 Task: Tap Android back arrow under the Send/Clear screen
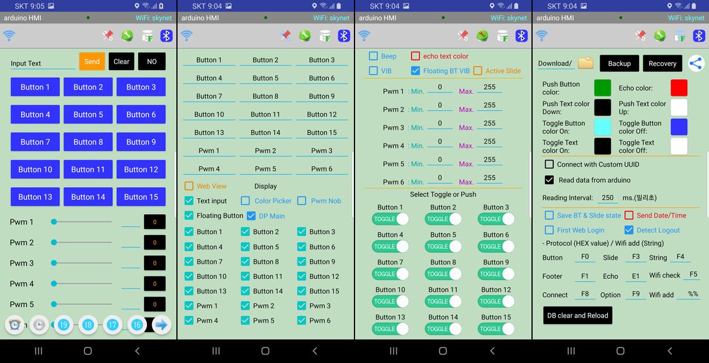point(137,351)
